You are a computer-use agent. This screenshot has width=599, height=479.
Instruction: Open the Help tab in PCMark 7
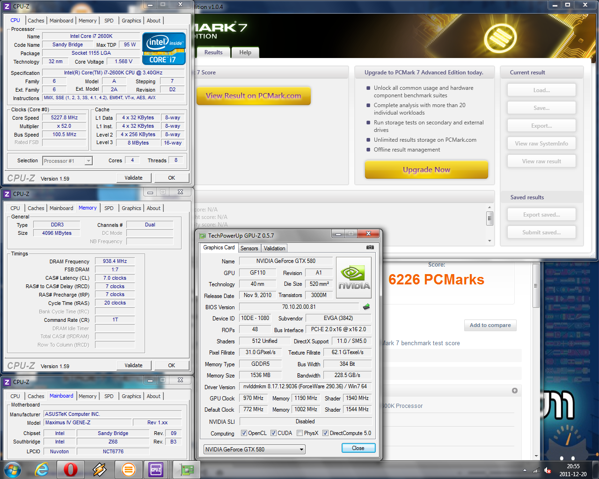pyautogui.click(x=245, y=52)
